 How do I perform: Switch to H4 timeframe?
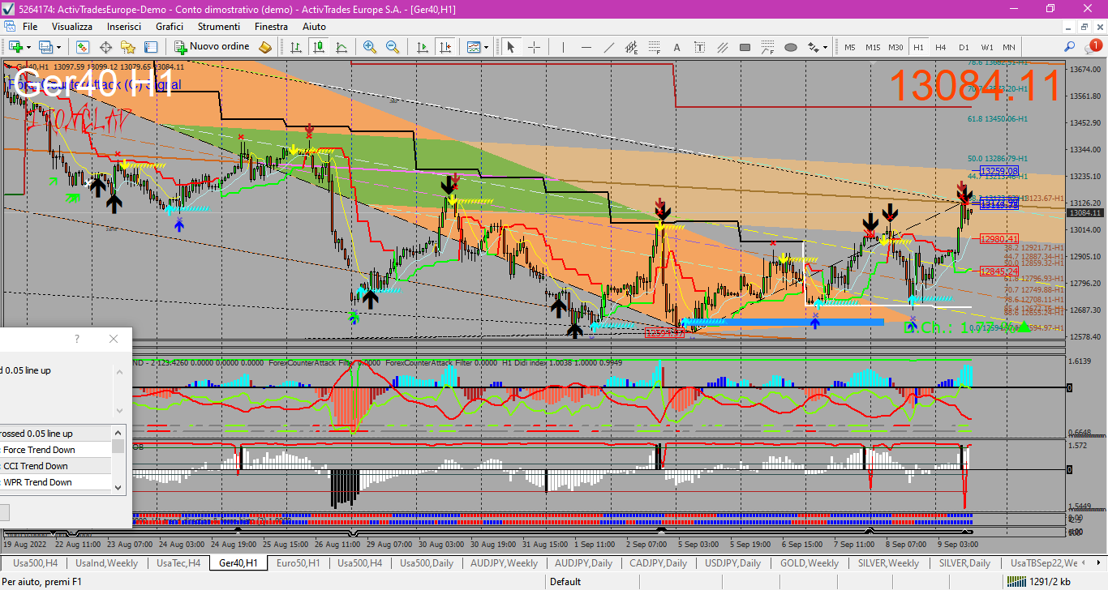tap(941, 47)
